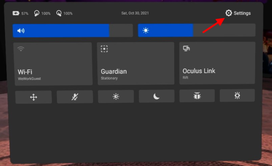This screenshot has width=272, height=166.
Task: Open the Oculus Link Rift tile
Action: [x=217, y=63]
